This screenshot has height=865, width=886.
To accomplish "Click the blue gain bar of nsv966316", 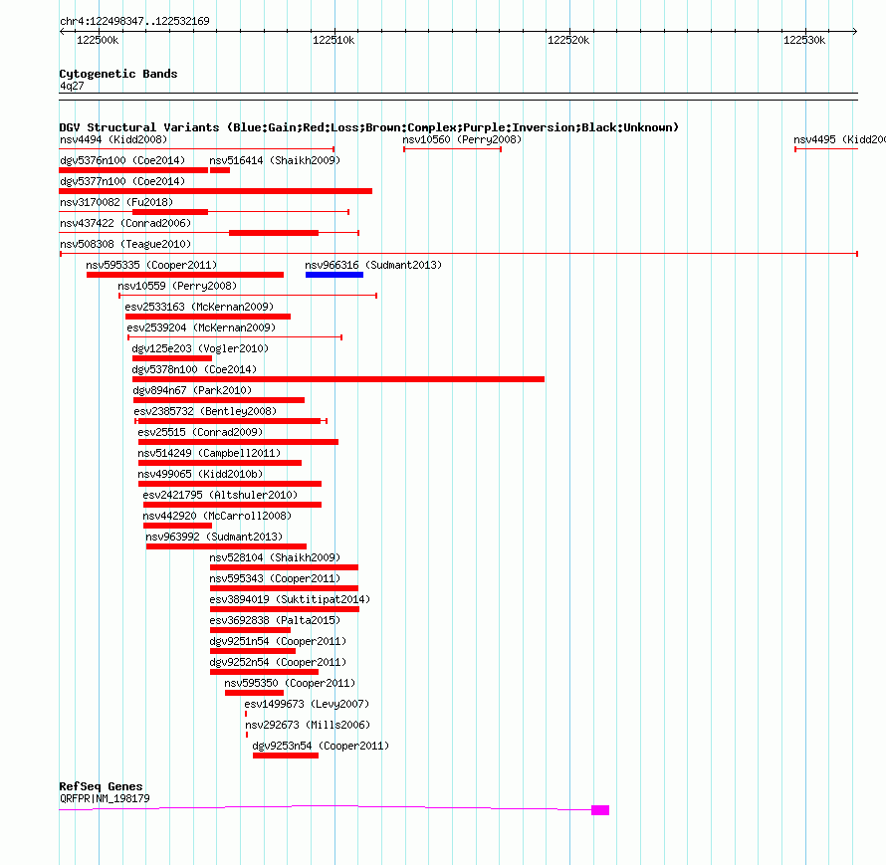I will click(x=334, y=275).
